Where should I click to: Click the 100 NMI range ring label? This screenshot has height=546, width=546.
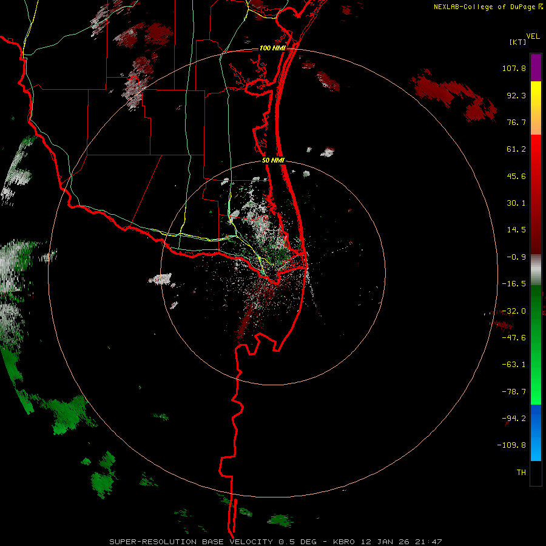[272, 48]
